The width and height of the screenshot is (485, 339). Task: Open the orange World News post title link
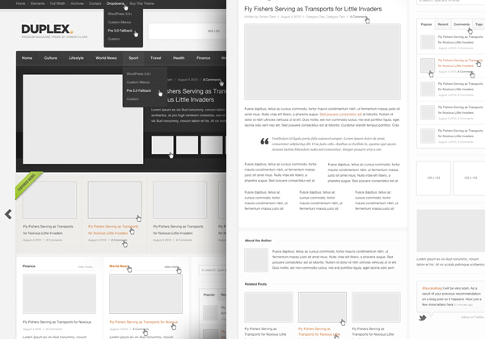(144, 322)
